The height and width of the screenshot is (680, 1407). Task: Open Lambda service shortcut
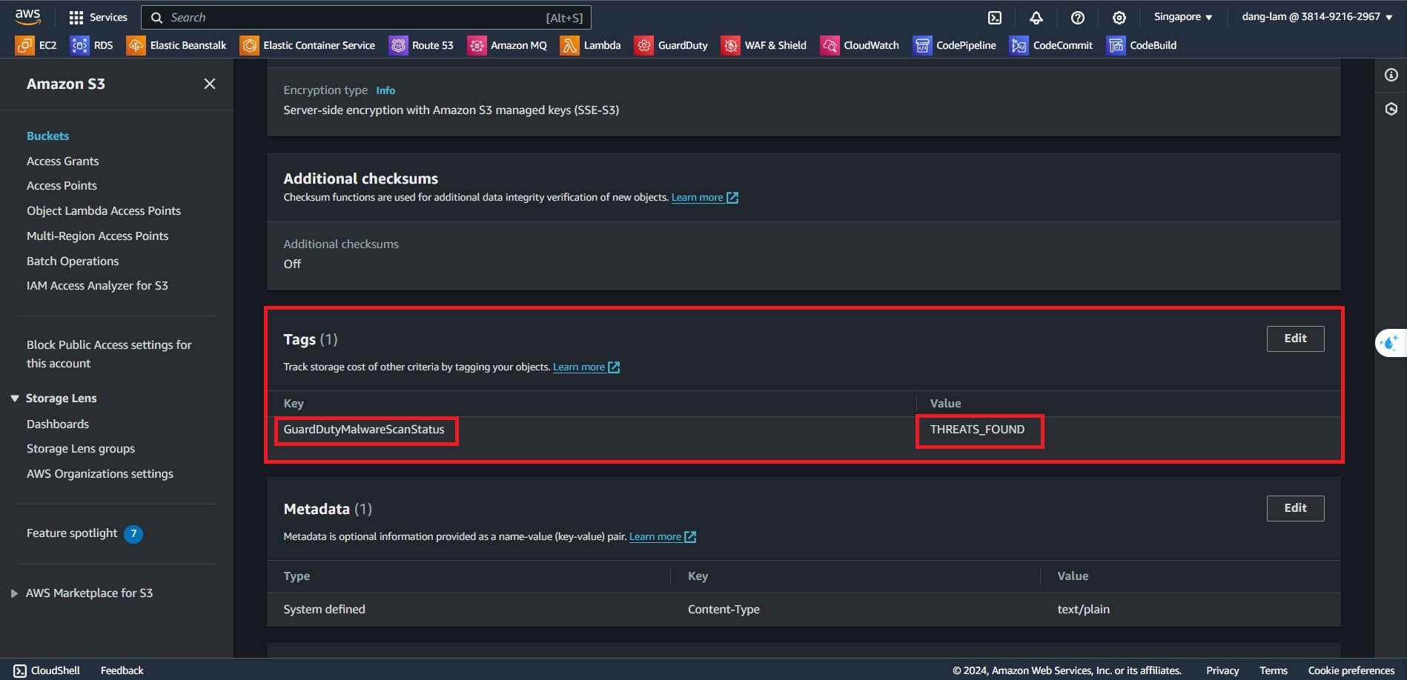coord(590,45)
